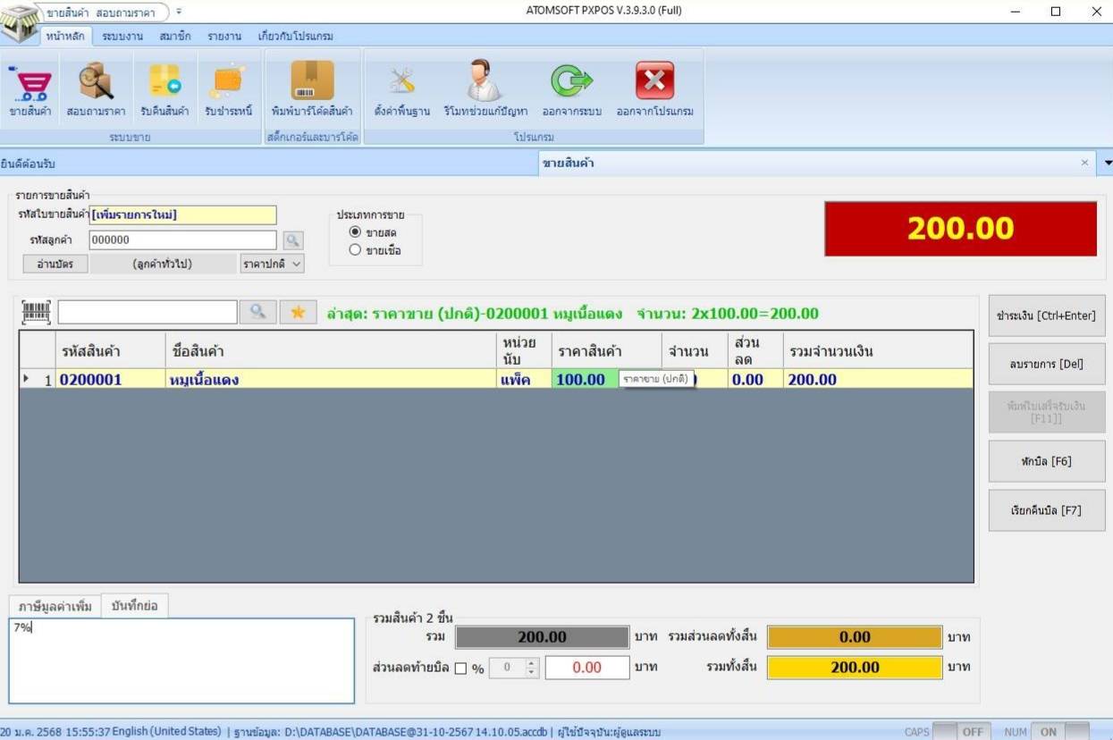This screenshot has width=1113, height=740.
Task: Switch to ยินดีต้อนรับ document tab
Action: [x=267, y=163]
